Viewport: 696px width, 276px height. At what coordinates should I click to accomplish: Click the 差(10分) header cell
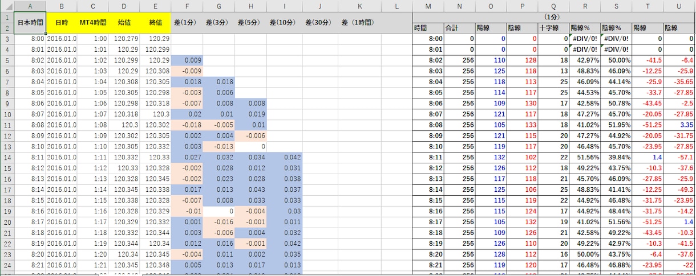pyautogui.click(x=284, y=23)
